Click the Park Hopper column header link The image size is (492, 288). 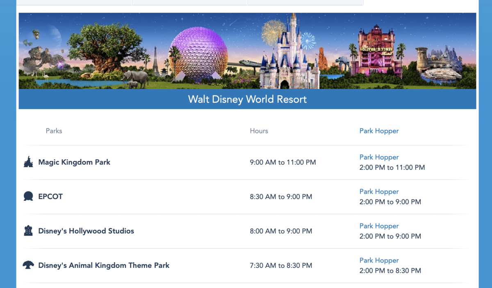pos(379,131)
